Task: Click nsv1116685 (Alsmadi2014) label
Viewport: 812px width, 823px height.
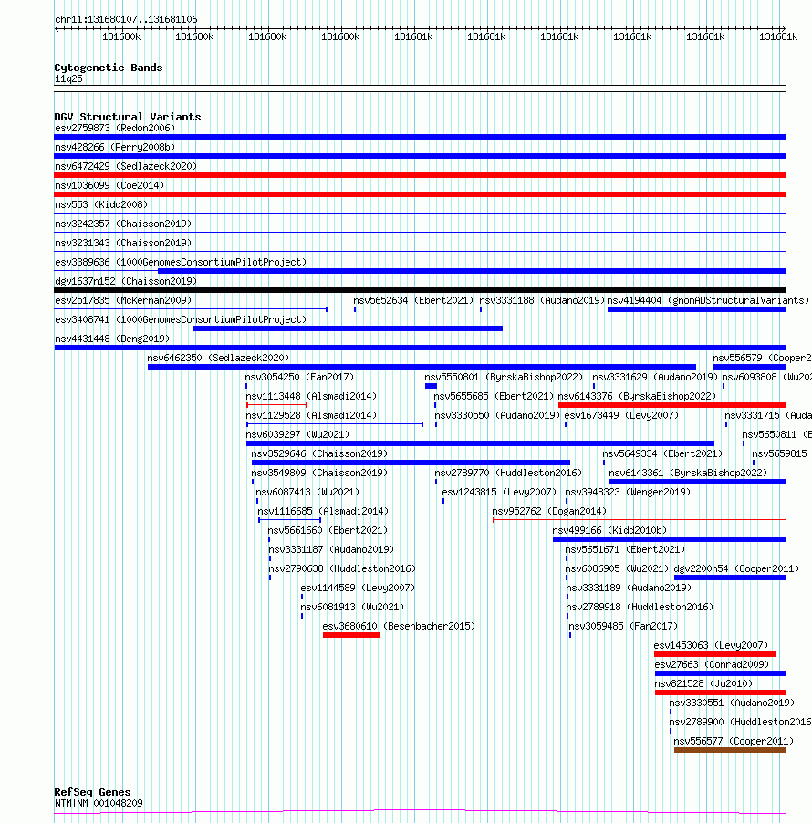Action: tap(323, 511)
